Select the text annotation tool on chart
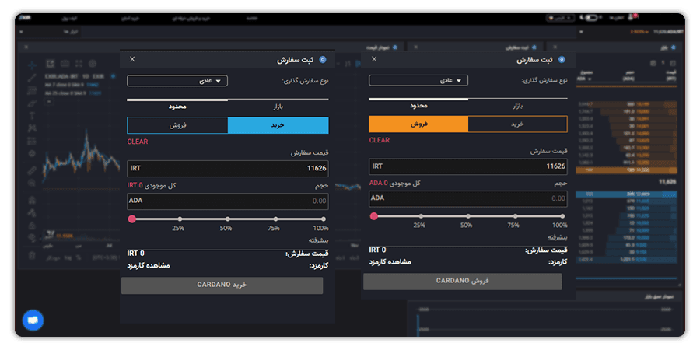This screenshot has height=350, width=700. coord(32,116)
